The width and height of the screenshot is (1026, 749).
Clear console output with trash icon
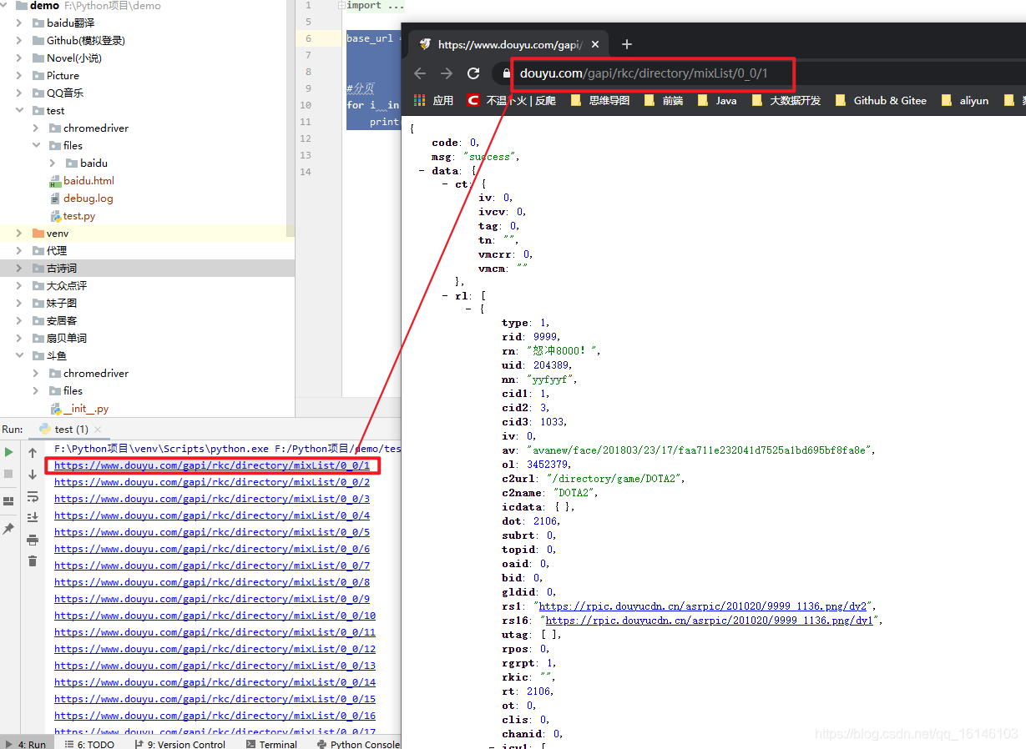point(33,561)
